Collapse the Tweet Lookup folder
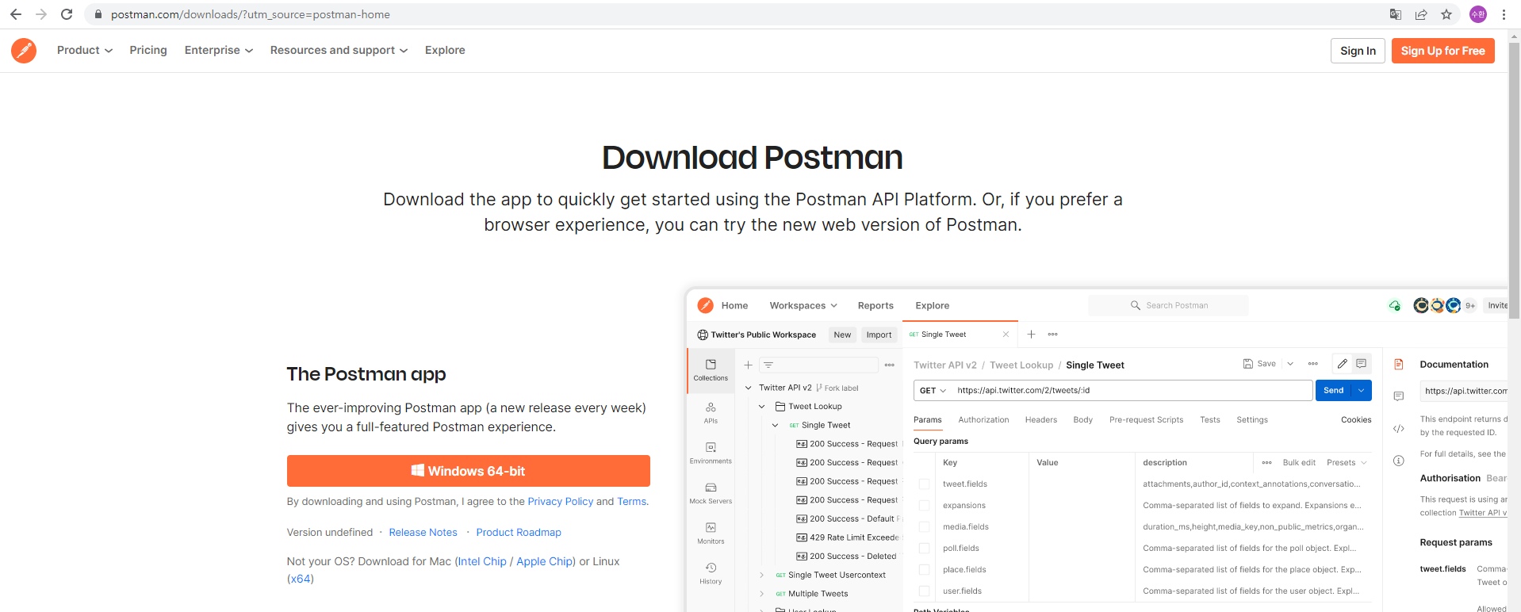Image resolution: width=1521 pixels, height=612 pixels. tap(762, 406)
